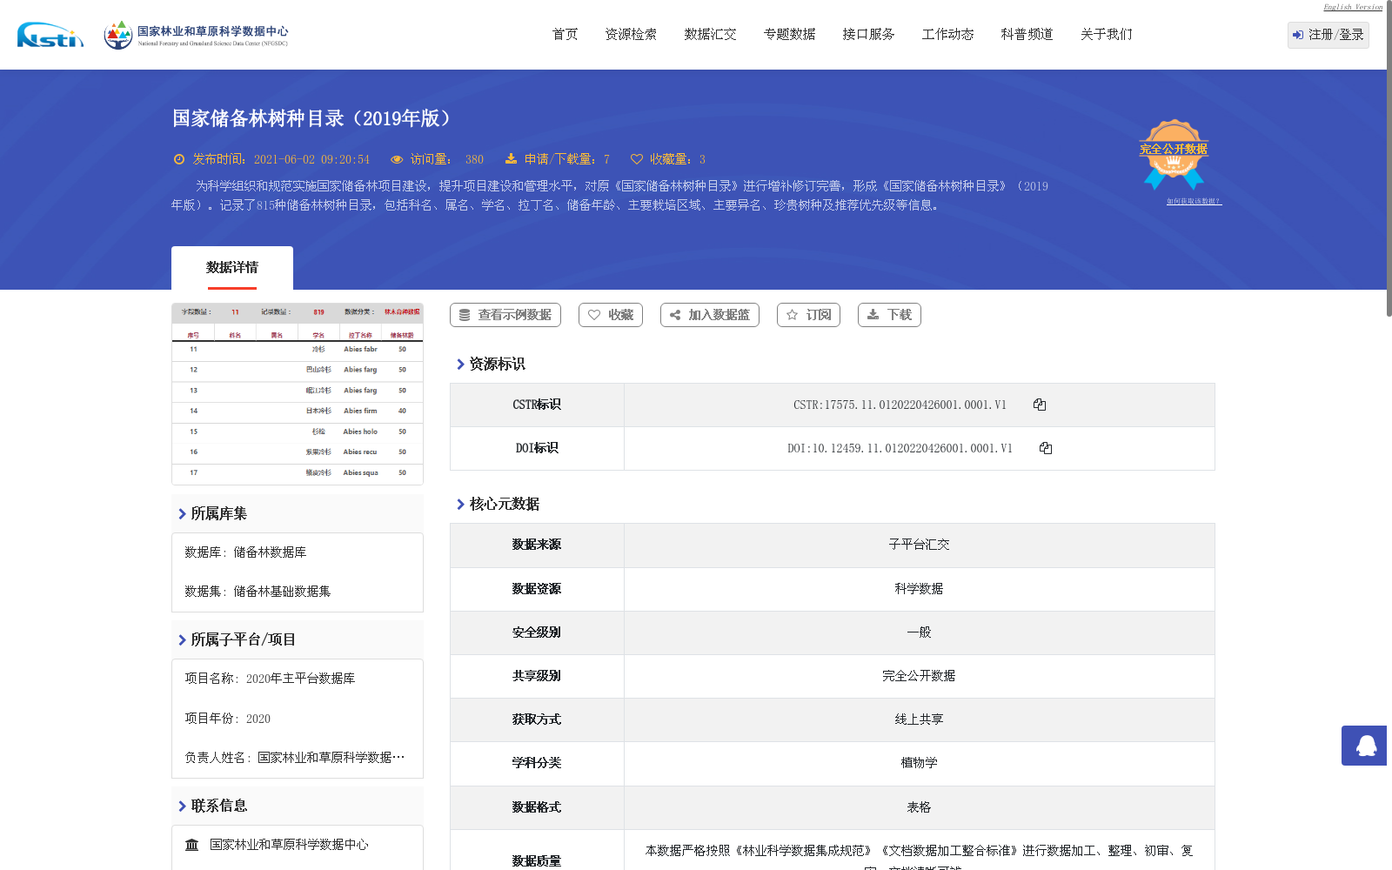The image size is (1392, 870).
Task: Click the 表格 data format value
Action: point(919,807)
